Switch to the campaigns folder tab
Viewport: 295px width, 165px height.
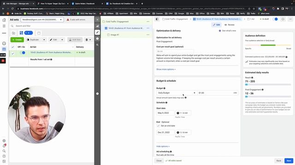(13, 33)
